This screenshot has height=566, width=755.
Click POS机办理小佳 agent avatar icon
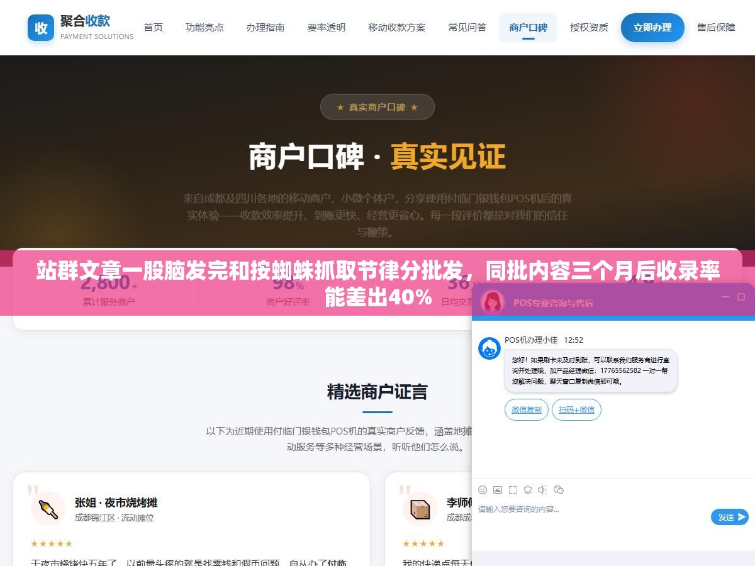point(489,348)
